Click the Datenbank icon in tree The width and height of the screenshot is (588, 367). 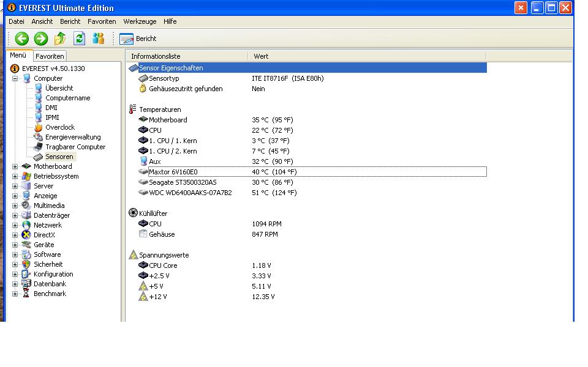(x=26, y=284)
